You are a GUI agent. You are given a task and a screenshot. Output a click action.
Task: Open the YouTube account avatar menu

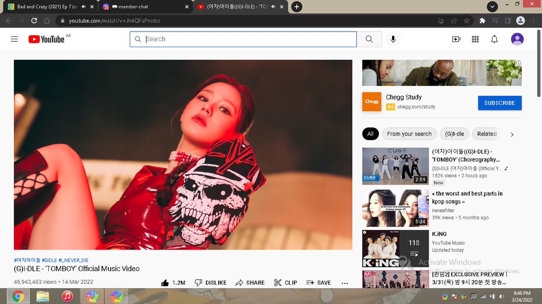[x=517, y=39]
